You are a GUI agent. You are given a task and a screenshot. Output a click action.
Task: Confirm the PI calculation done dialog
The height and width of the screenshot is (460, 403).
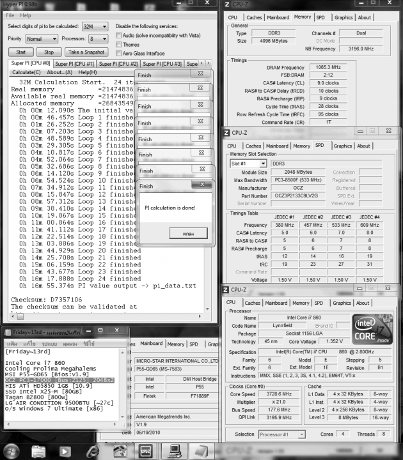pyautogui.click(x=188, y=234)
